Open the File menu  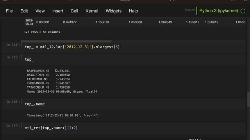pyautogui.click(x=9, y=11)
